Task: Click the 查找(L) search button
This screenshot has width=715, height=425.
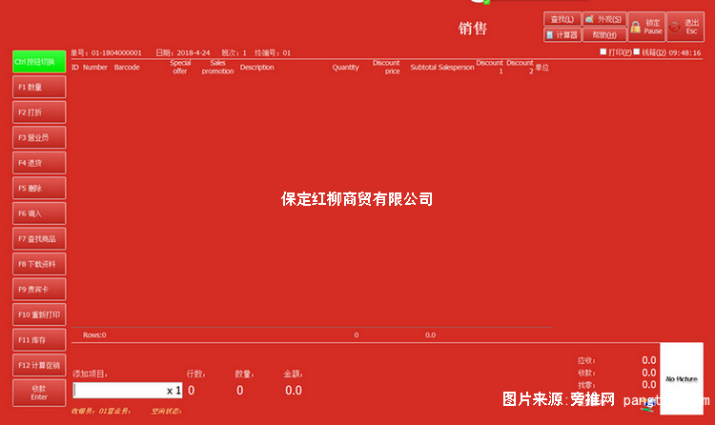Action: [x=562, y=19]
